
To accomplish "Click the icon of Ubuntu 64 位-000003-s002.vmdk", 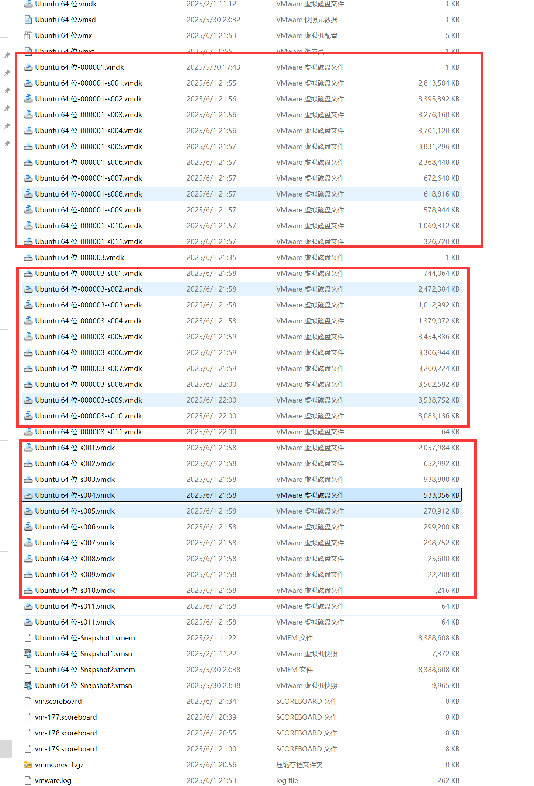I will pyautogui.click(x=28, y=289).
